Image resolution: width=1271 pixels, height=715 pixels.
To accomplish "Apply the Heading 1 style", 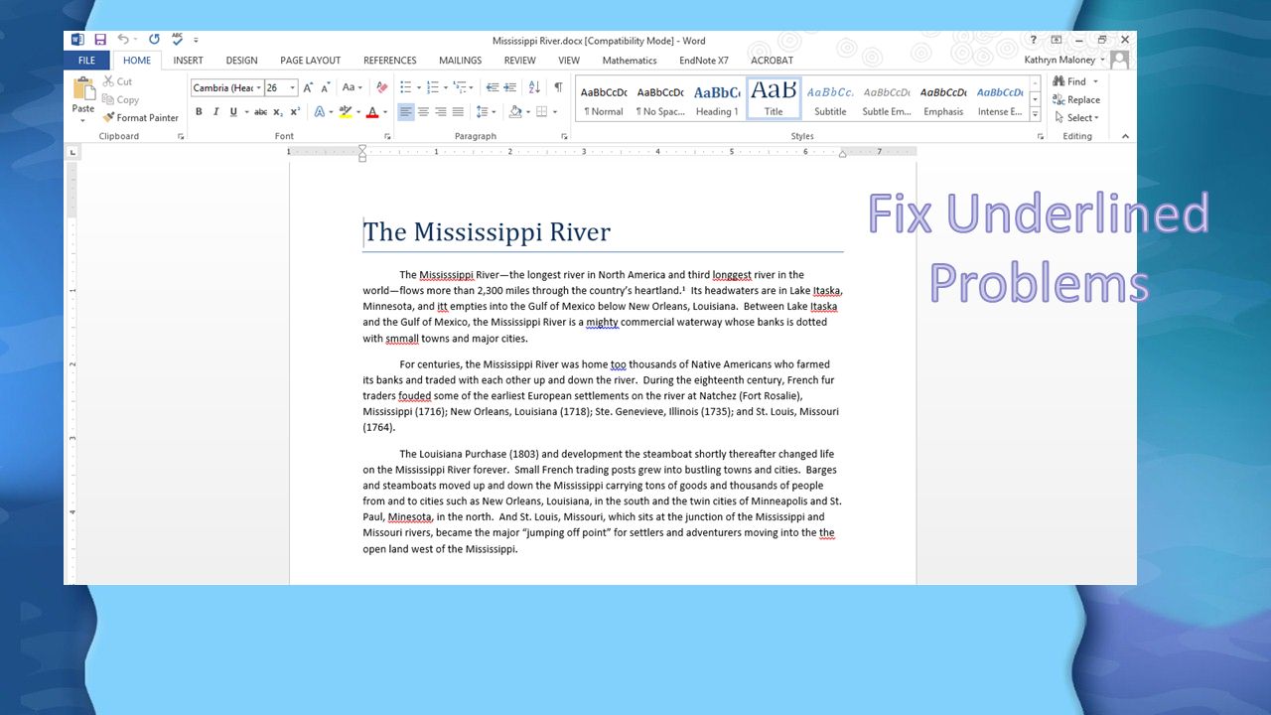I will 717,99.
